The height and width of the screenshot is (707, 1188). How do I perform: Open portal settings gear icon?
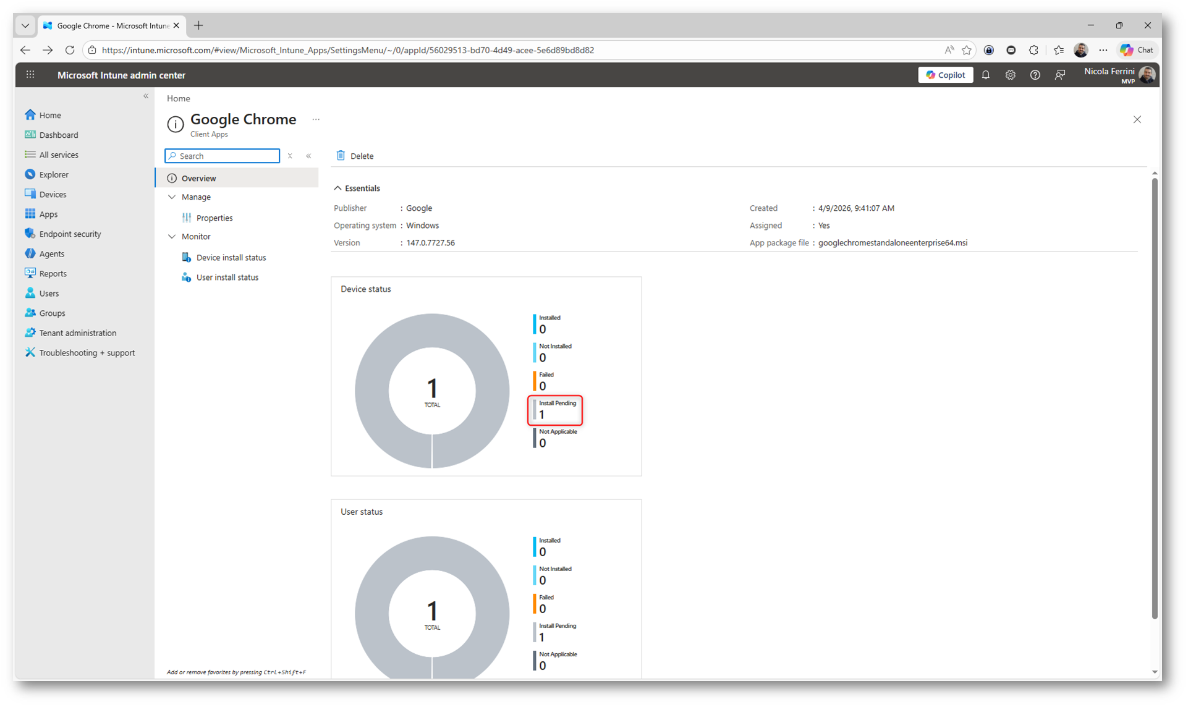coord(1010,75)
